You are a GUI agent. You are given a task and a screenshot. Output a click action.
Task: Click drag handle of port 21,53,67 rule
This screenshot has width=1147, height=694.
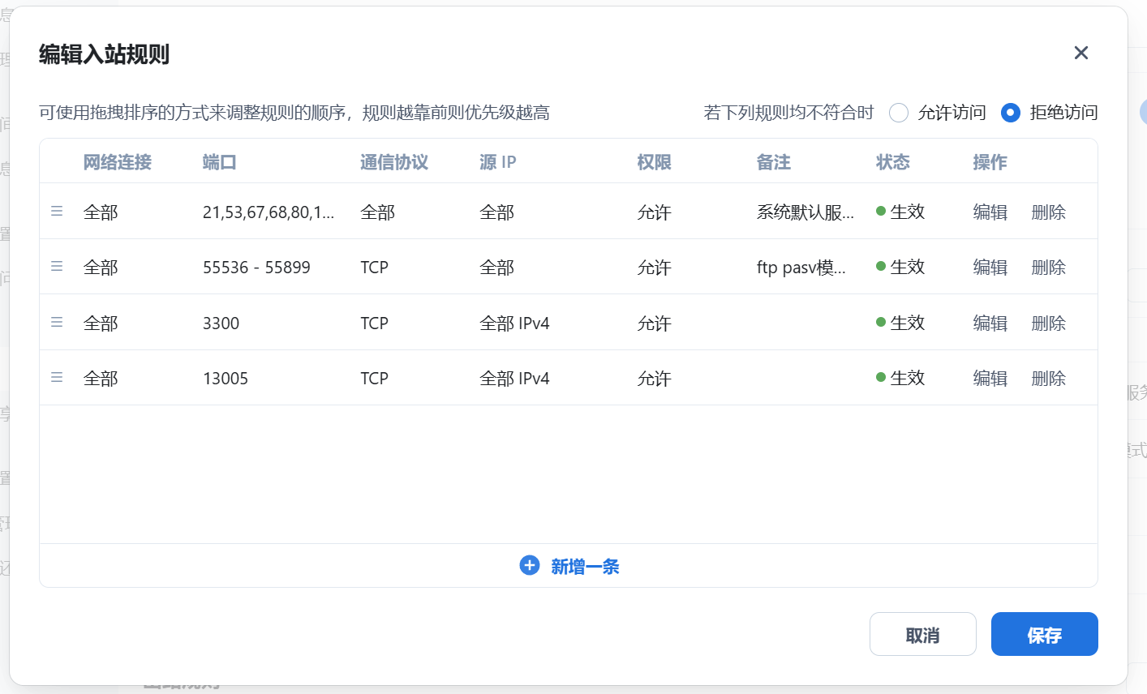[x=57, y=211]
